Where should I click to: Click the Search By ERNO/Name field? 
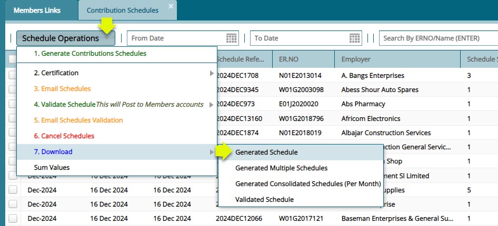[x=438, y=38]
